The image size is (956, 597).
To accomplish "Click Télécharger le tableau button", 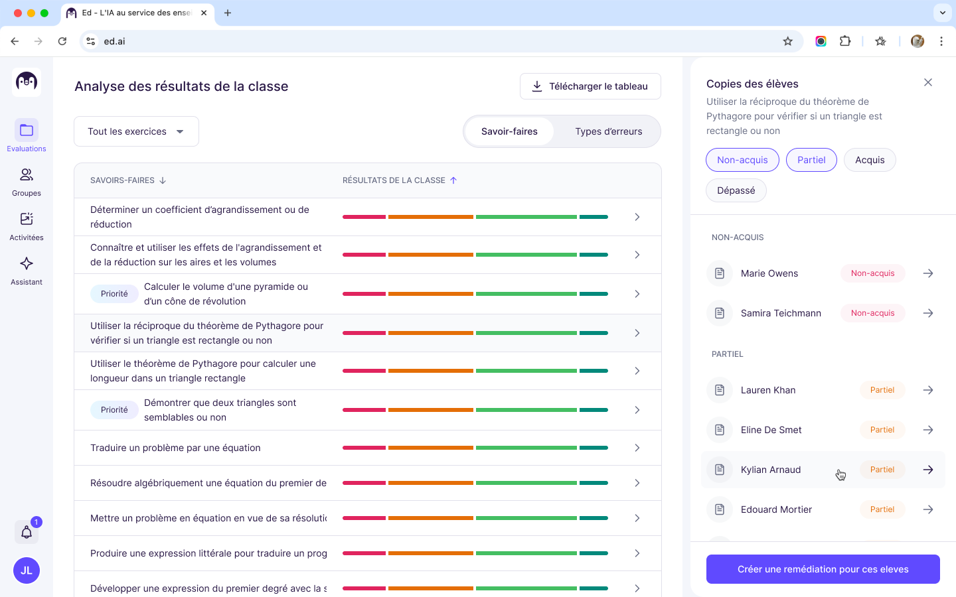I will point(590,86).
